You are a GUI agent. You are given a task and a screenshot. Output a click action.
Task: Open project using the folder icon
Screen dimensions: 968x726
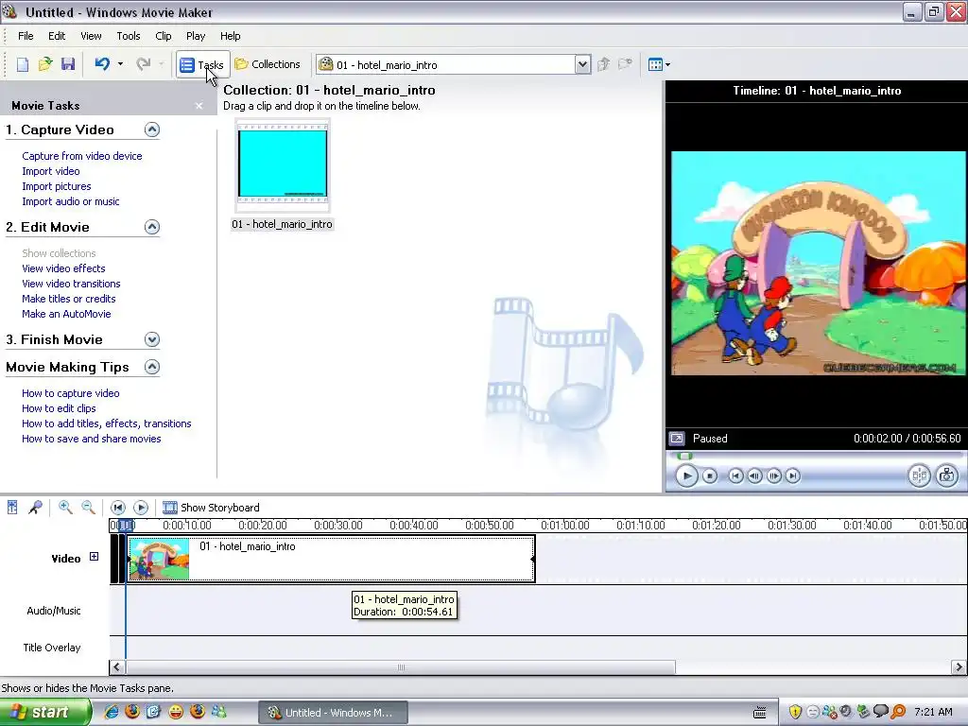point(45,64)
